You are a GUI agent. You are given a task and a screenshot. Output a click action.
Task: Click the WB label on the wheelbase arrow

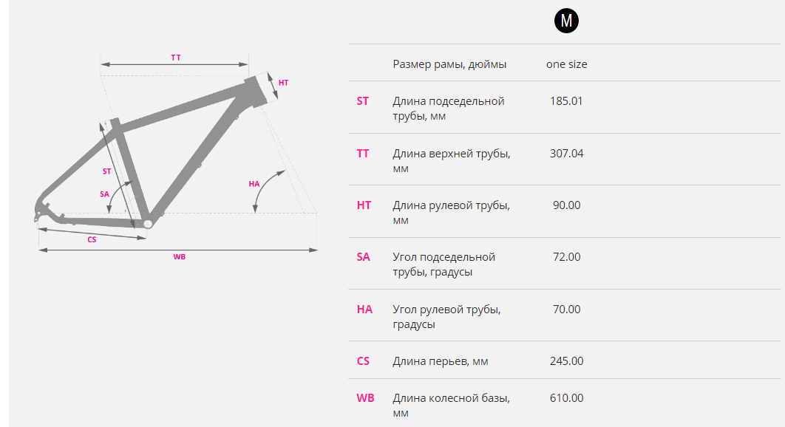click(179, 257)
